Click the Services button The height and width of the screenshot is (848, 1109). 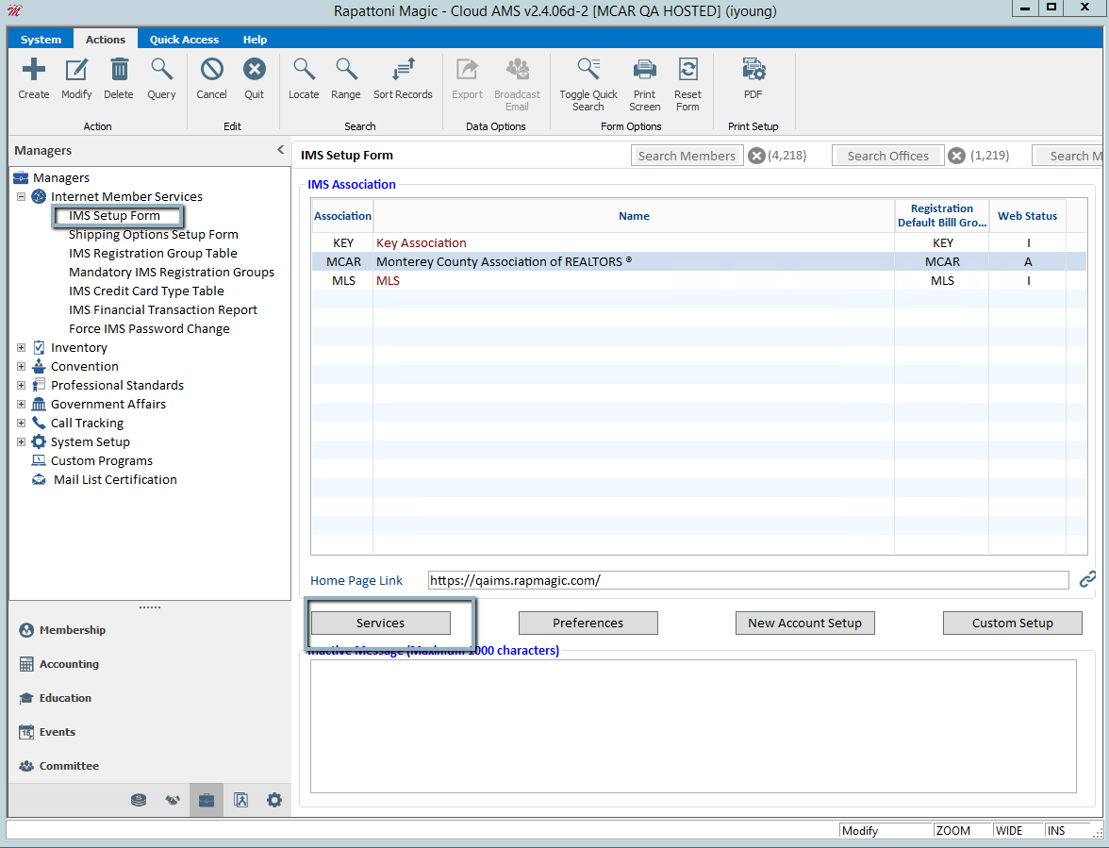click(x=381, y=624)
